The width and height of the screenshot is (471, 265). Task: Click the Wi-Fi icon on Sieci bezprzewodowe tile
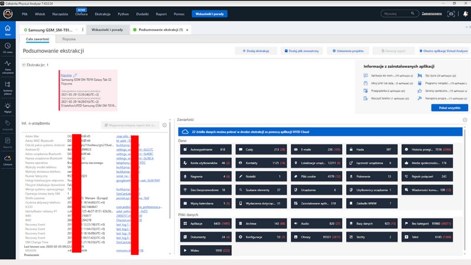[x=185, y=190]
